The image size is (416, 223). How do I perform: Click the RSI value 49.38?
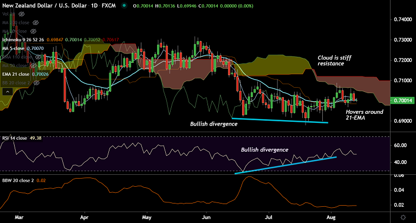click(36, 138)
